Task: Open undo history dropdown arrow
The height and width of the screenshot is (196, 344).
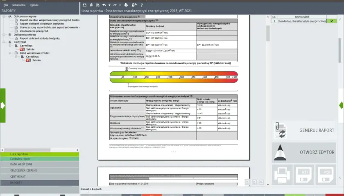Action: [x=109, y=5]
